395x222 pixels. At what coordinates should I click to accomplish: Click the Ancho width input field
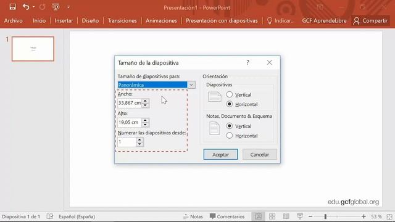click(x=130, y=103)
